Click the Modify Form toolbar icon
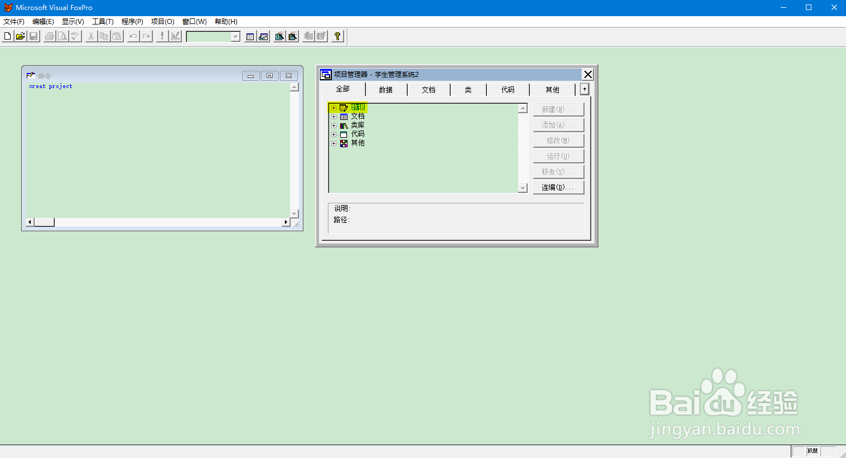The image size is (846, 458). point(176,36)
